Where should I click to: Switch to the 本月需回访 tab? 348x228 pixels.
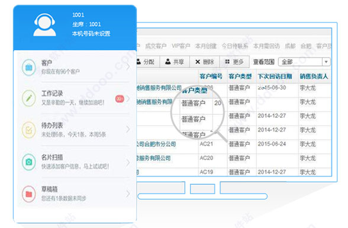click(266, 46)
